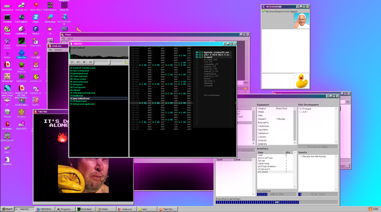Open the PokéRainbow desktop icon
The height and width of the screenshot is (212, 381).
tap(50, 6)
